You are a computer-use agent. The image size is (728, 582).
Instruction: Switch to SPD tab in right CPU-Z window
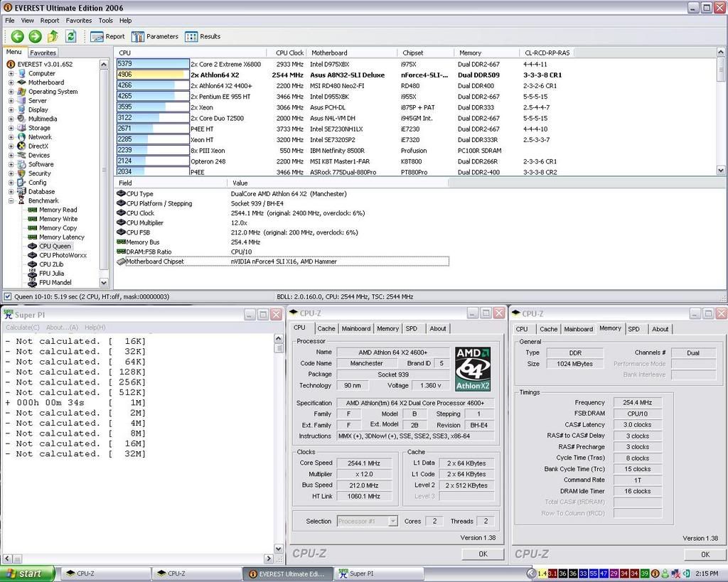point(633,329)
